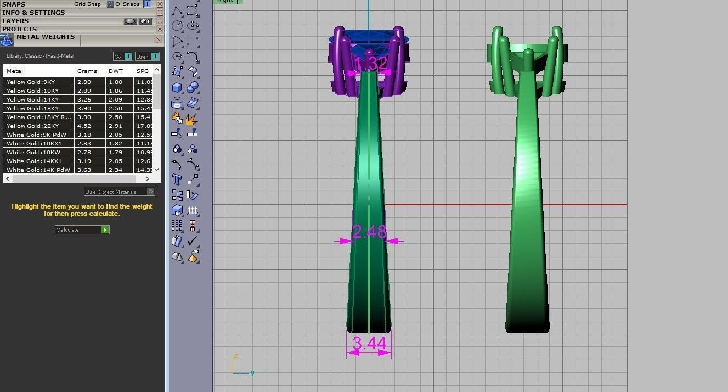Select the Yellow Gold:14KY row
Image resolution: width=728 pixels, height=392 pixels.
[78, 99]
